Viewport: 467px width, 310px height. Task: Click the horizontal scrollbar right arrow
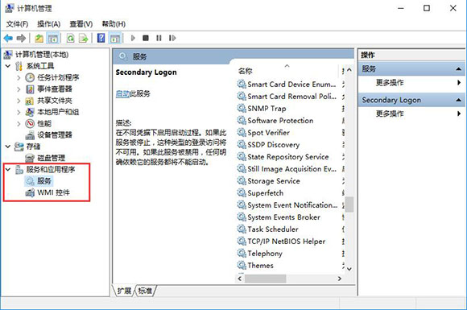339,279
